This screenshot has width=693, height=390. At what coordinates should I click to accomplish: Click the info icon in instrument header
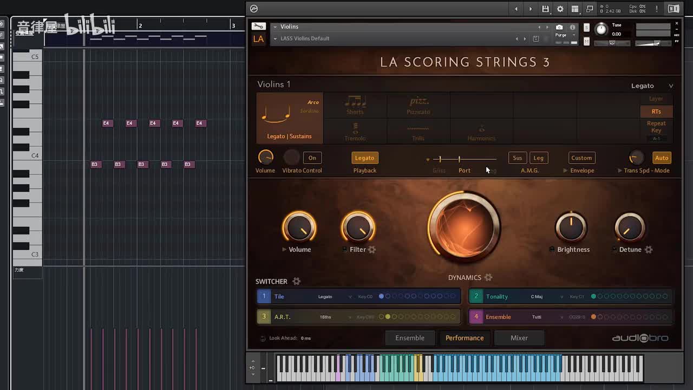click(x=572, y=27)
